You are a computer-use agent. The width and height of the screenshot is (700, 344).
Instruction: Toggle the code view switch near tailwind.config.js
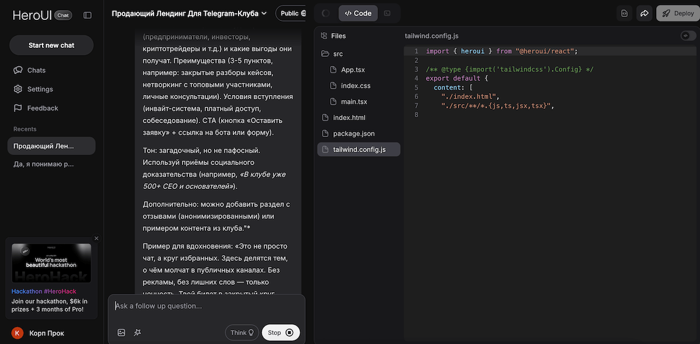(x=688, y=36)
